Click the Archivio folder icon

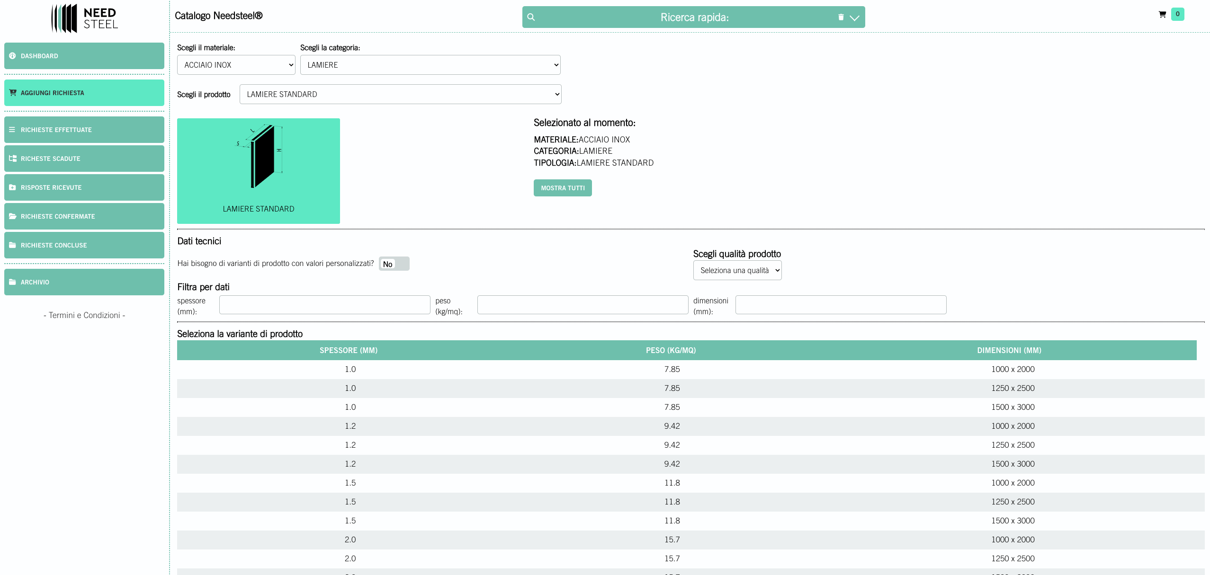pos(12,282)
